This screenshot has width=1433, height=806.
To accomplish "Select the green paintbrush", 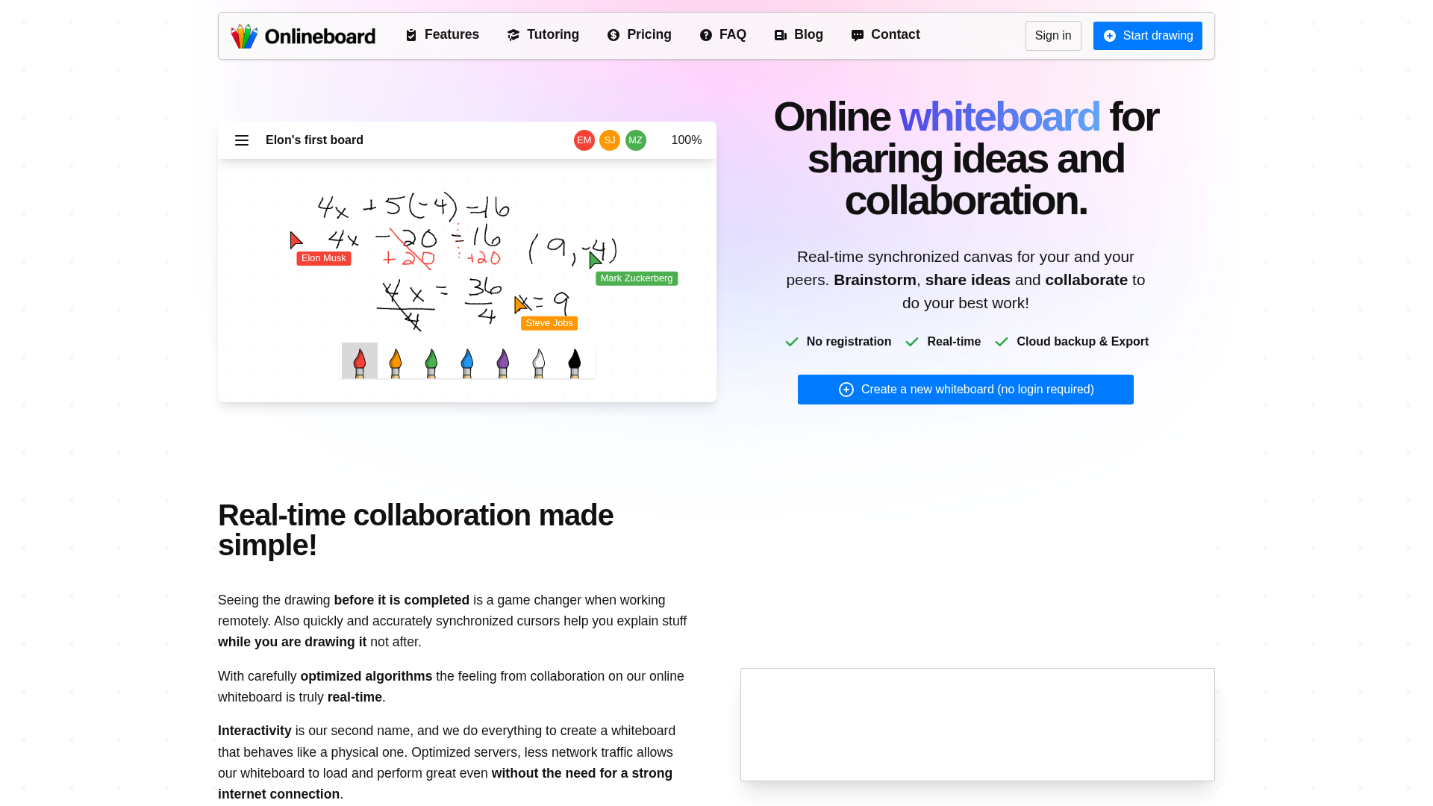I will point(431,361).
